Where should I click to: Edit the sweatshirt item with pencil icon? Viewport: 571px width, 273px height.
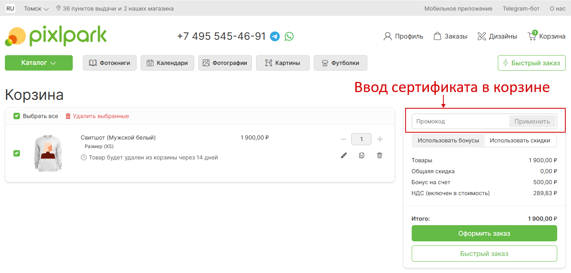click(x=344, y=155)
